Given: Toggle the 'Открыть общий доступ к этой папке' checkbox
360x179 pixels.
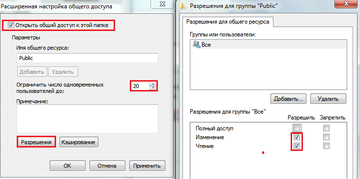Looking at the screenshot, I should (x=11, y=25).
